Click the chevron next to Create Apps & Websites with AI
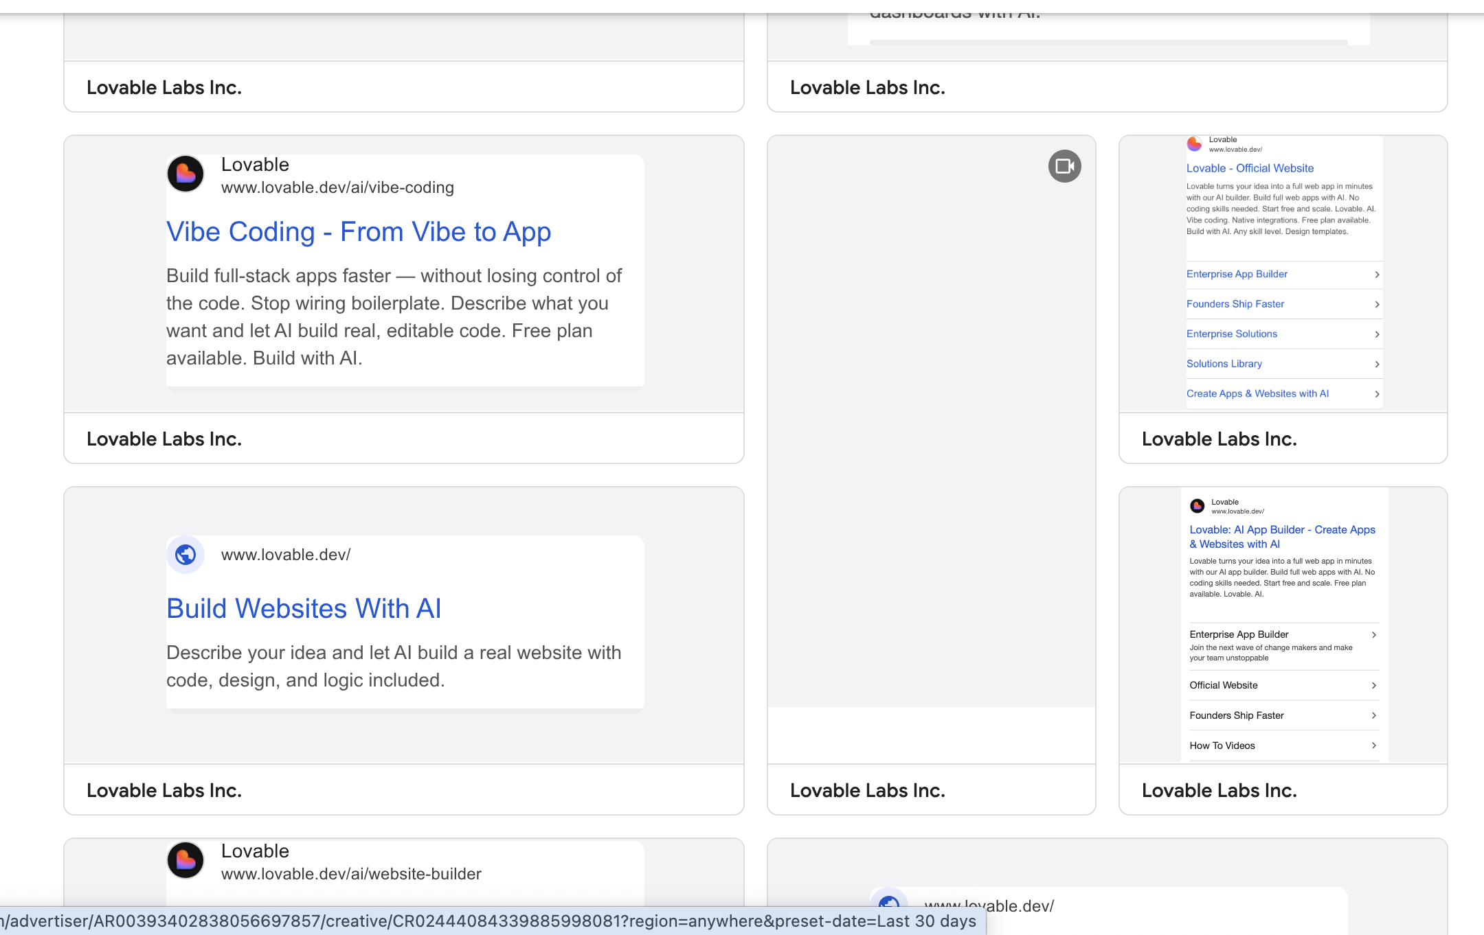Viewport: 1484px width, 935px height. [1377, 394]
